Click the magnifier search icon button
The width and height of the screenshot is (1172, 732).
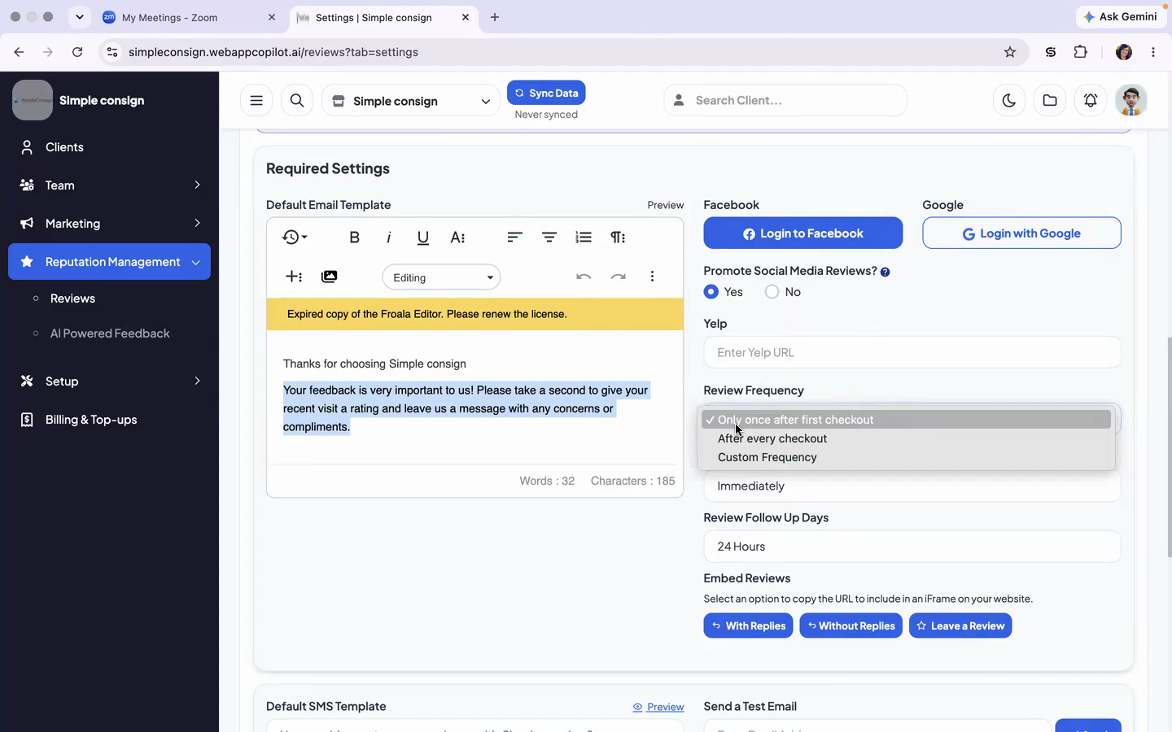tap(297, 100)
